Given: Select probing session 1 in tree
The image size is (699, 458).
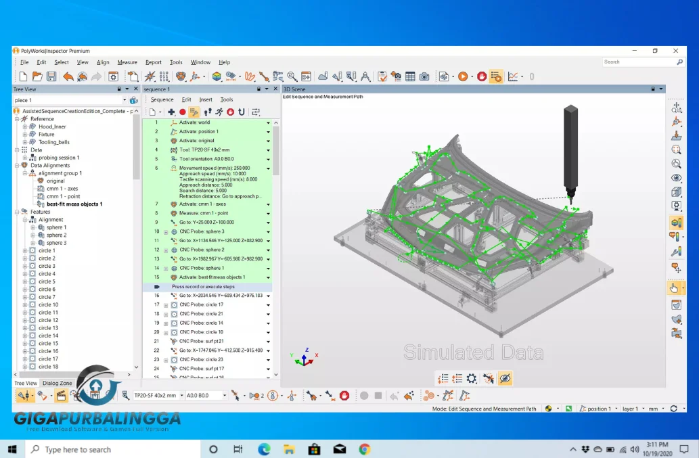Looking at the screenshot, I should click(x=59, y=158).
